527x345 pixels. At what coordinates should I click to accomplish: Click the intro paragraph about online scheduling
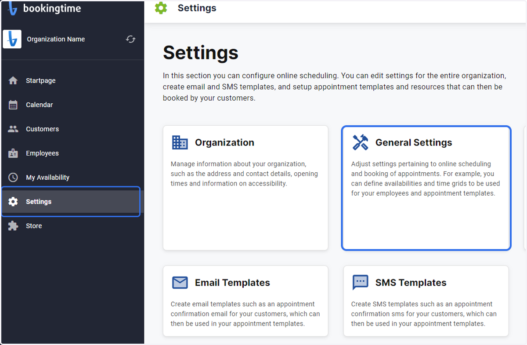335,87
